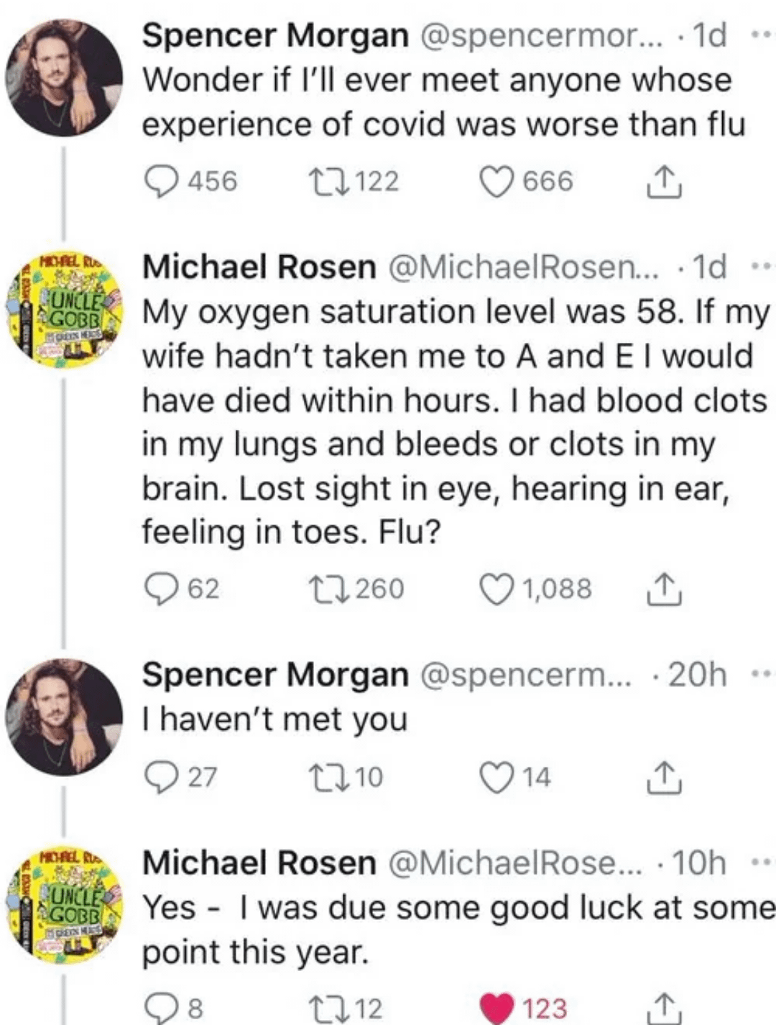
Task: Share the 'good luck this year' tweet
Action: (663, 1008)
